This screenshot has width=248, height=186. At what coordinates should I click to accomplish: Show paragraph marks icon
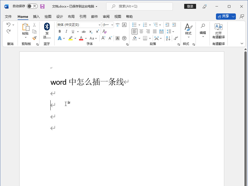[x=176, y=38]
